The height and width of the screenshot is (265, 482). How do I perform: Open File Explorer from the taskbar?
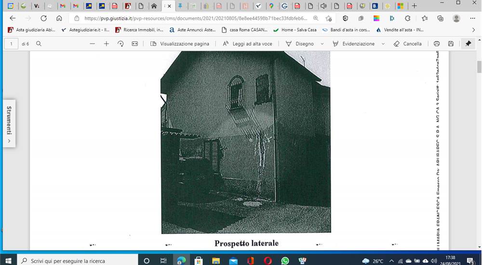[x=216, y=261]
